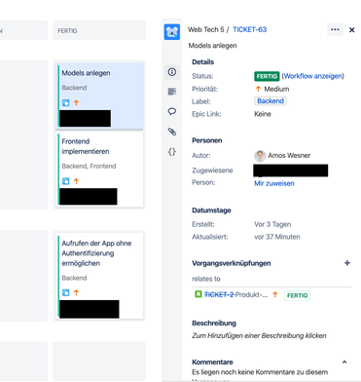Click the Details section heading
This screenshot has width=361, height=382.
point(203,61)
